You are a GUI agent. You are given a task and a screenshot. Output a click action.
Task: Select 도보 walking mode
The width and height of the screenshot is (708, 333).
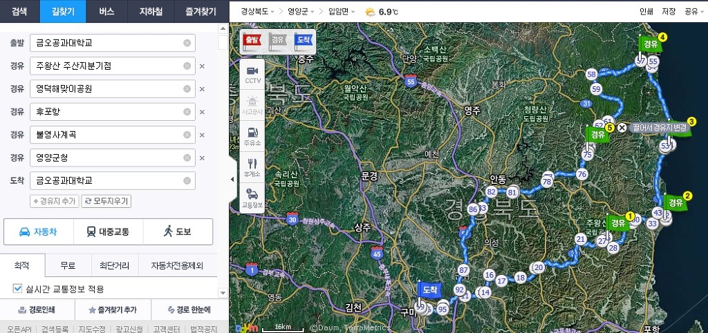(178, 232)
